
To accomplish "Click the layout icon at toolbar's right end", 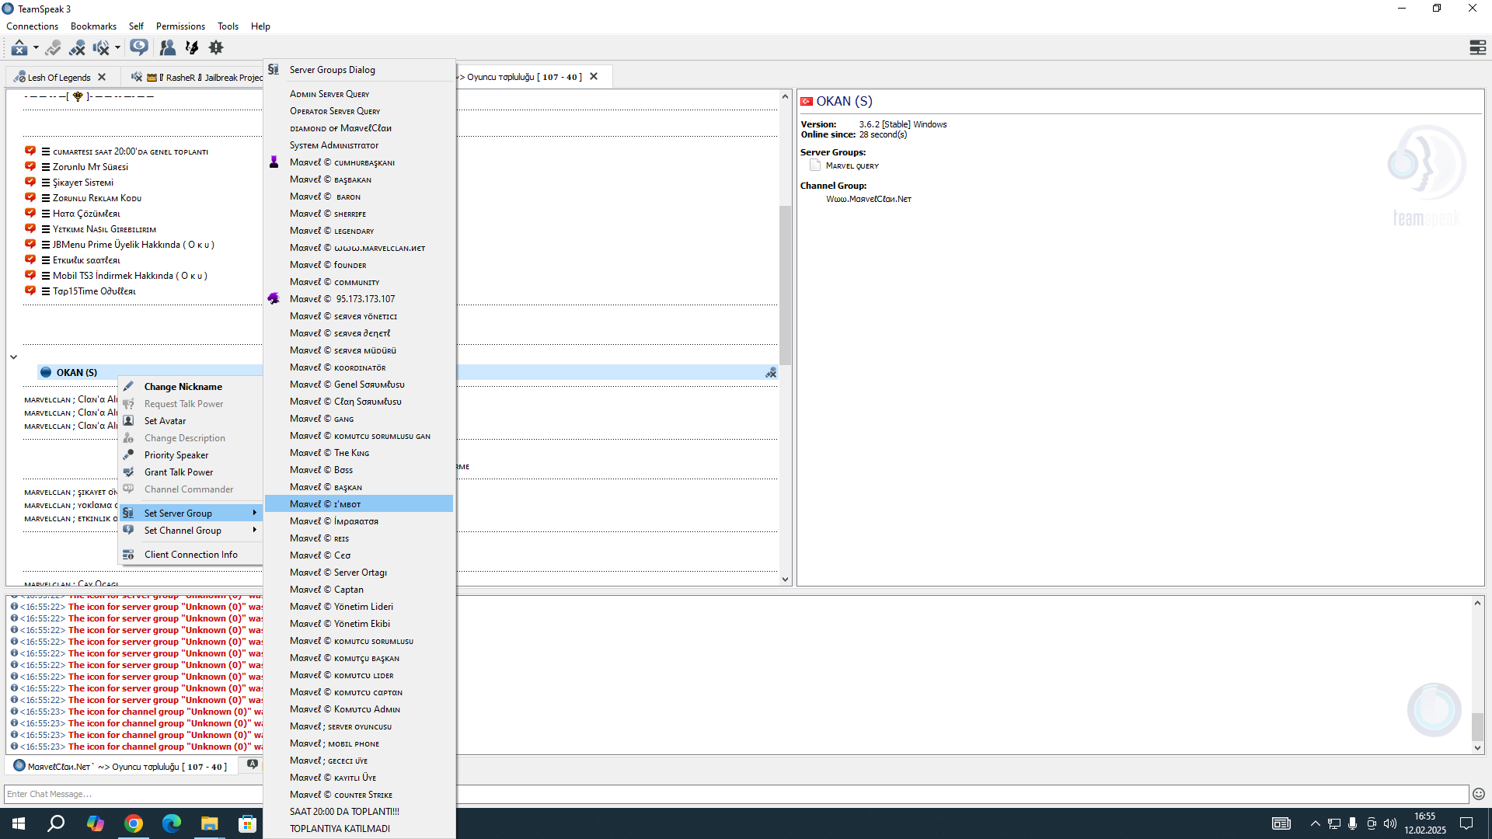I will [x=1478, y=48].
